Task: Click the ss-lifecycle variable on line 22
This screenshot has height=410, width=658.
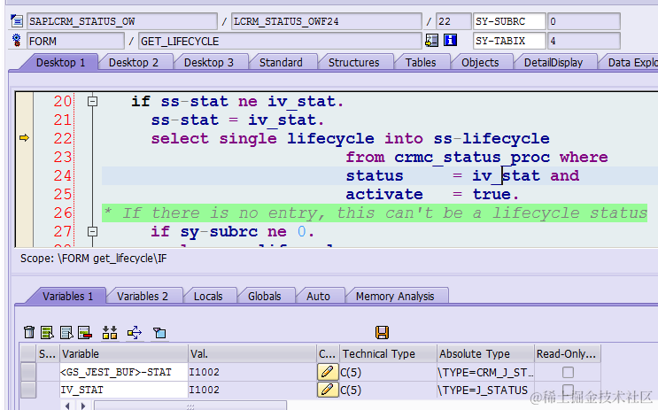Action: coord(492,139)
